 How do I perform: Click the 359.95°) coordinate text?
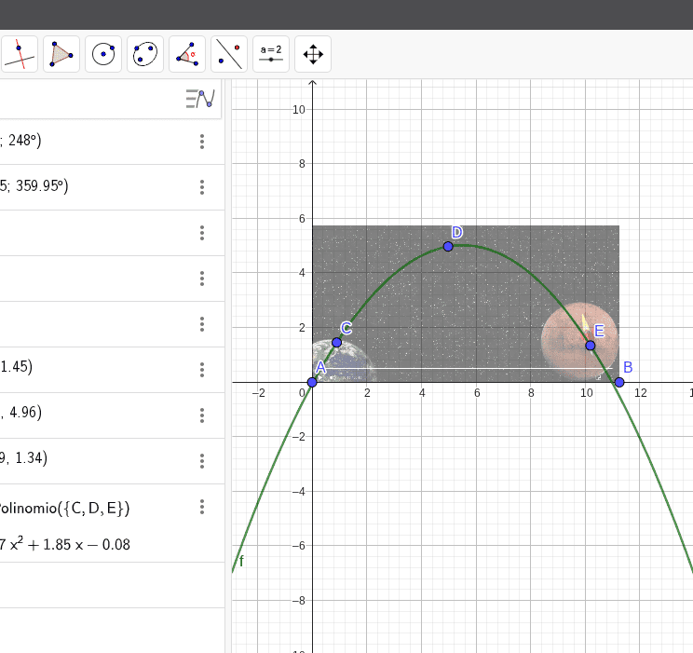[42, 185]
